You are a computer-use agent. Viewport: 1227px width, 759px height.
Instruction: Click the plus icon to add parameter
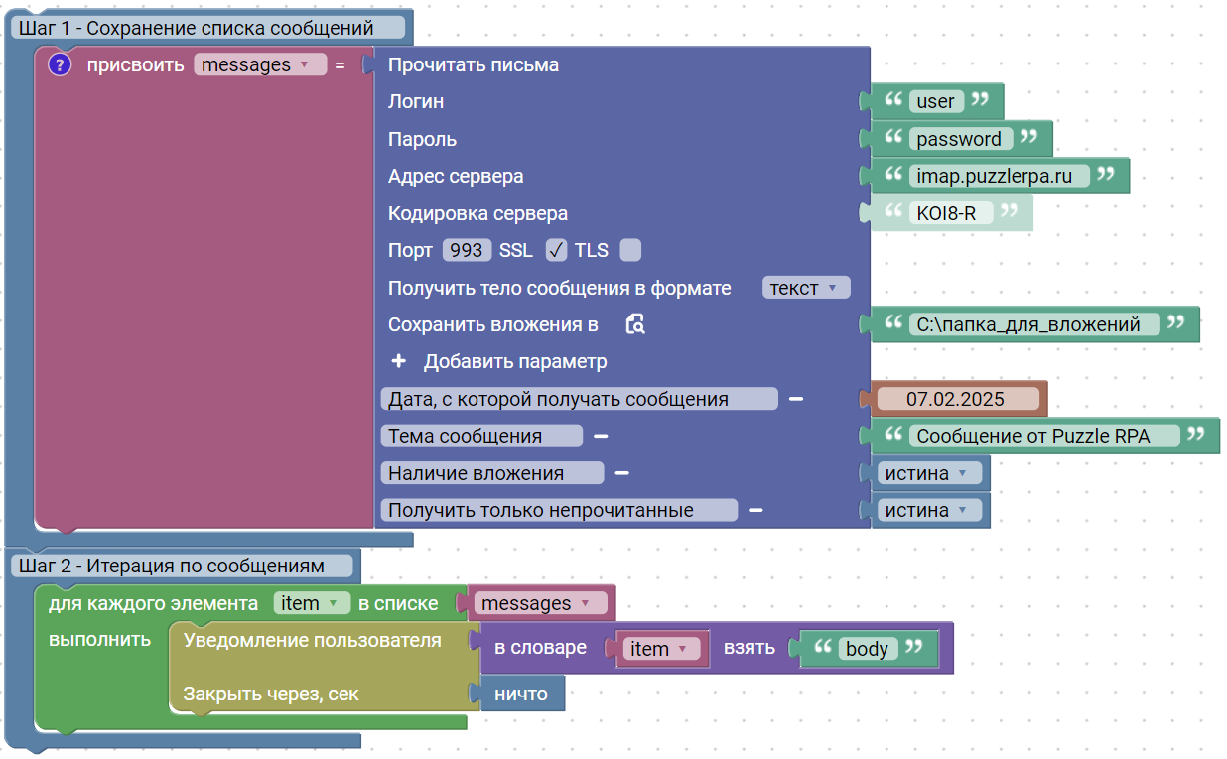tap(399, 361)
